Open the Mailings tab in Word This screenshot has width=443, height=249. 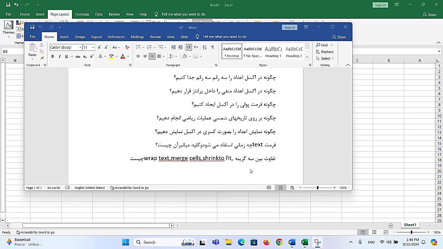(137, 37)
